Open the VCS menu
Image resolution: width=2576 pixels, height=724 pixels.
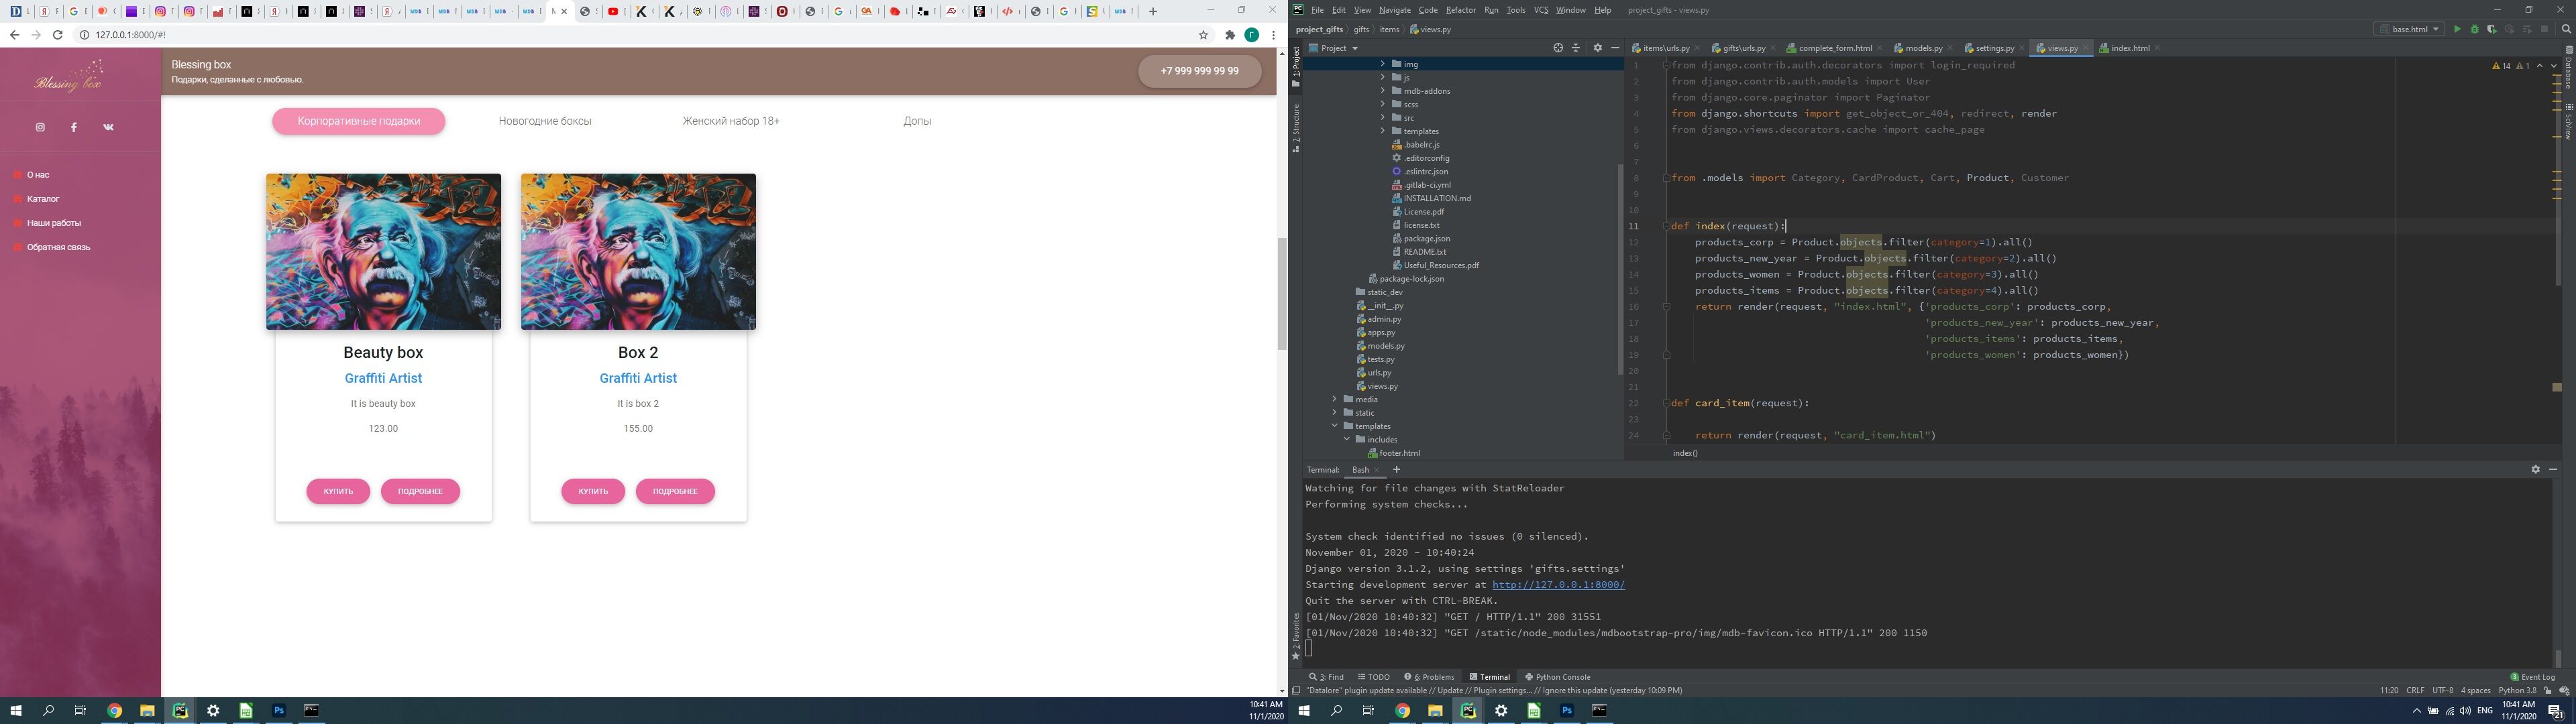(x=1541, y=10)
